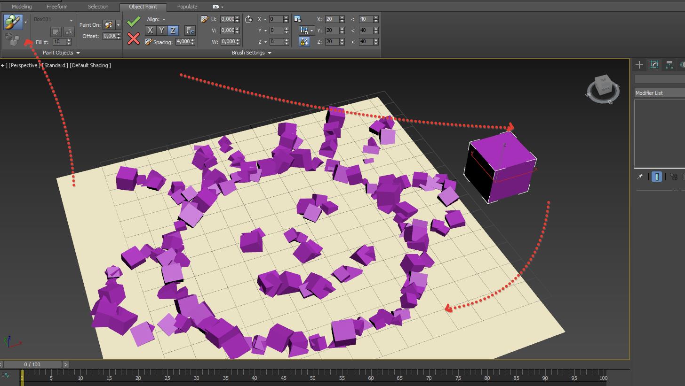Open the Box001 object list dropdown
The image size is (685, 386).
tap(71, 20)
